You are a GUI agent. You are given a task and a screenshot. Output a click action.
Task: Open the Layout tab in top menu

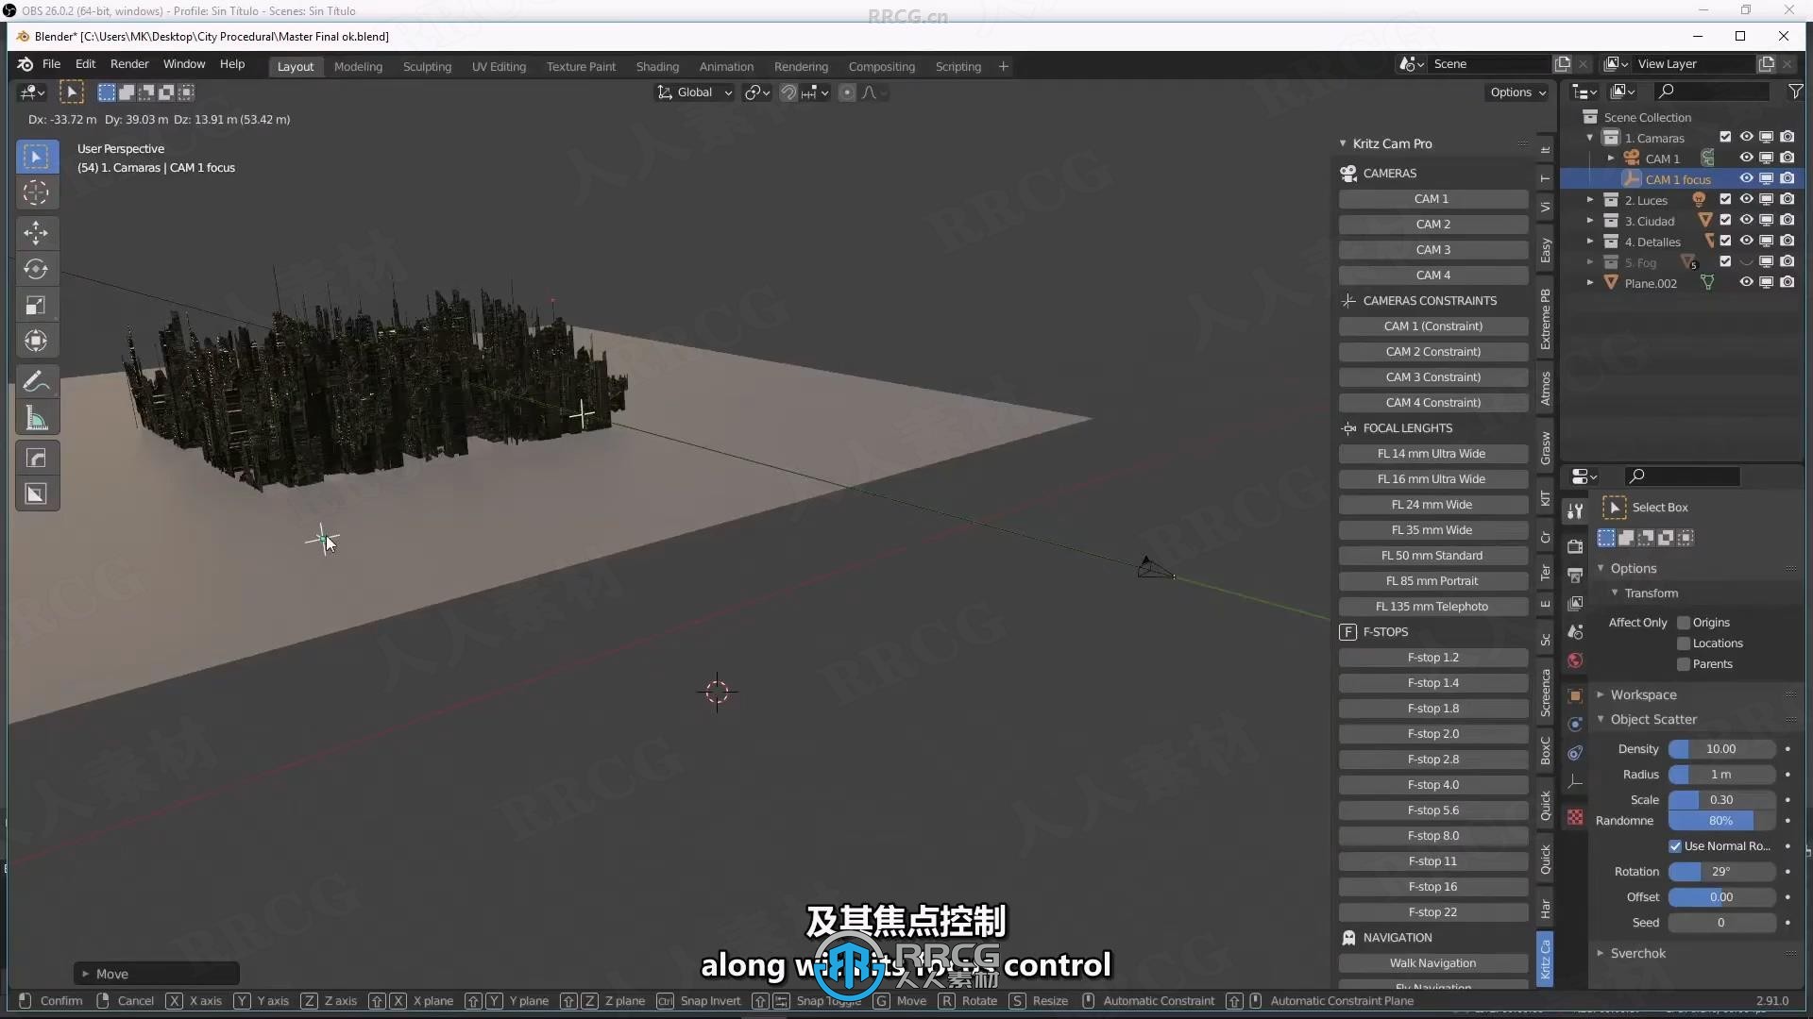[x=296, y=66]
